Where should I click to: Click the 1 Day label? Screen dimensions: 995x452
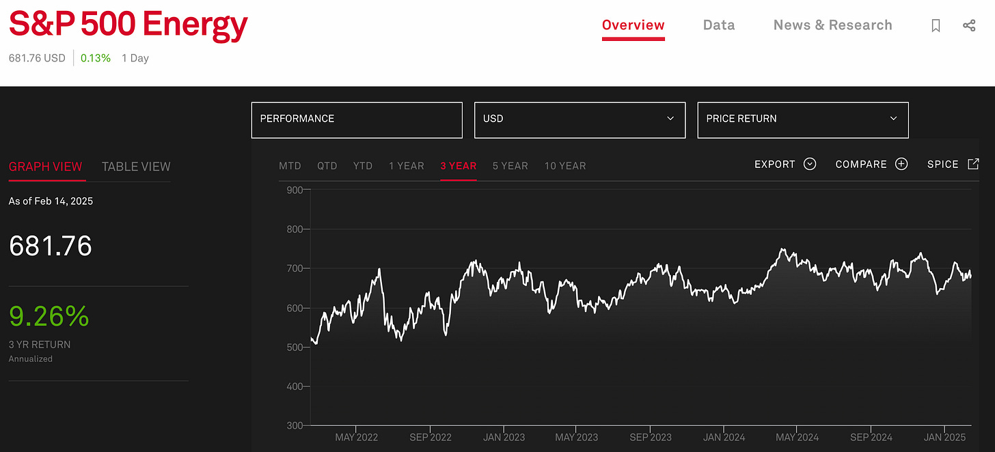coord(135,58)
